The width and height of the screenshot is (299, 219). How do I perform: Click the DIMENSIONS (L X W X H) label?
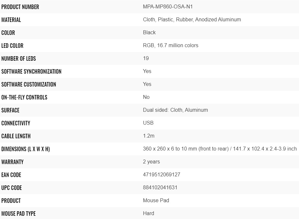[26, 149]
